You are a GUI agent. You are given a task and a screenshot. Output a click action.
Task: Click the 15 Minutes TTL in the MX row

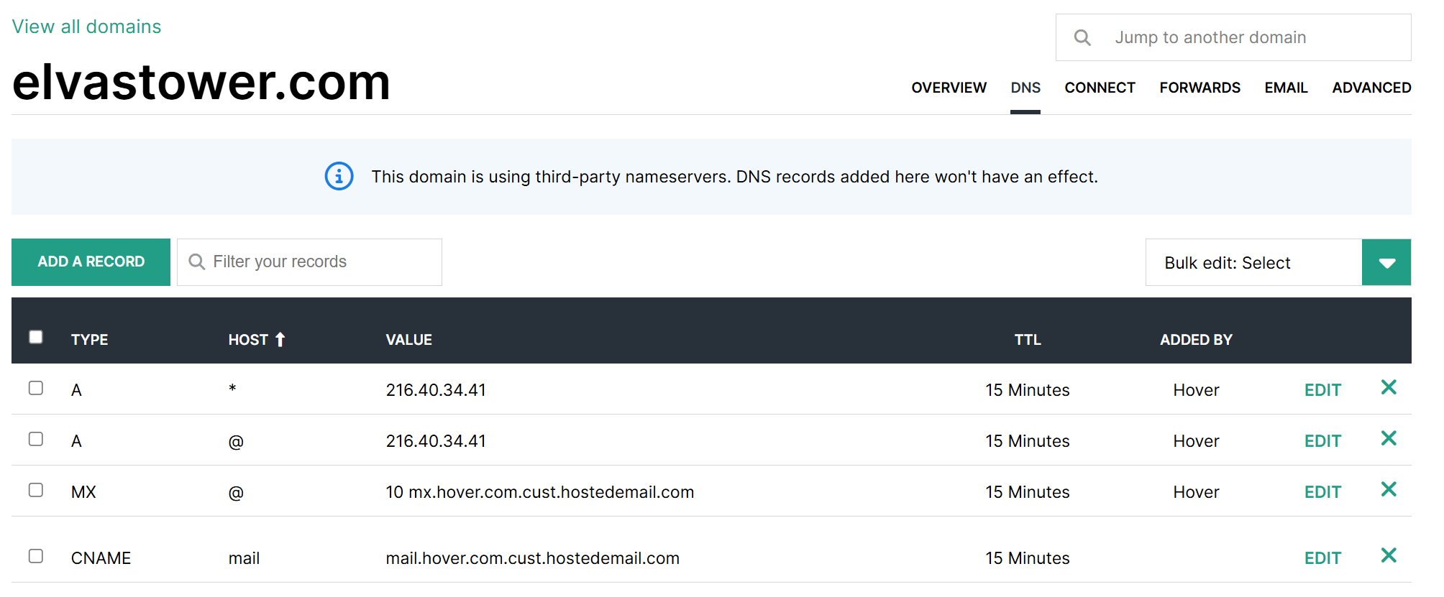[1028, 492]
